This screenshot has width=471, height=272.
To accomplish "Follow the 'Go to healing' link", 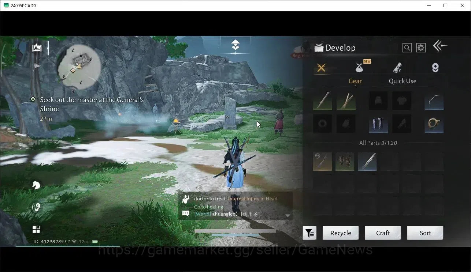I will [x=208, y=207].
